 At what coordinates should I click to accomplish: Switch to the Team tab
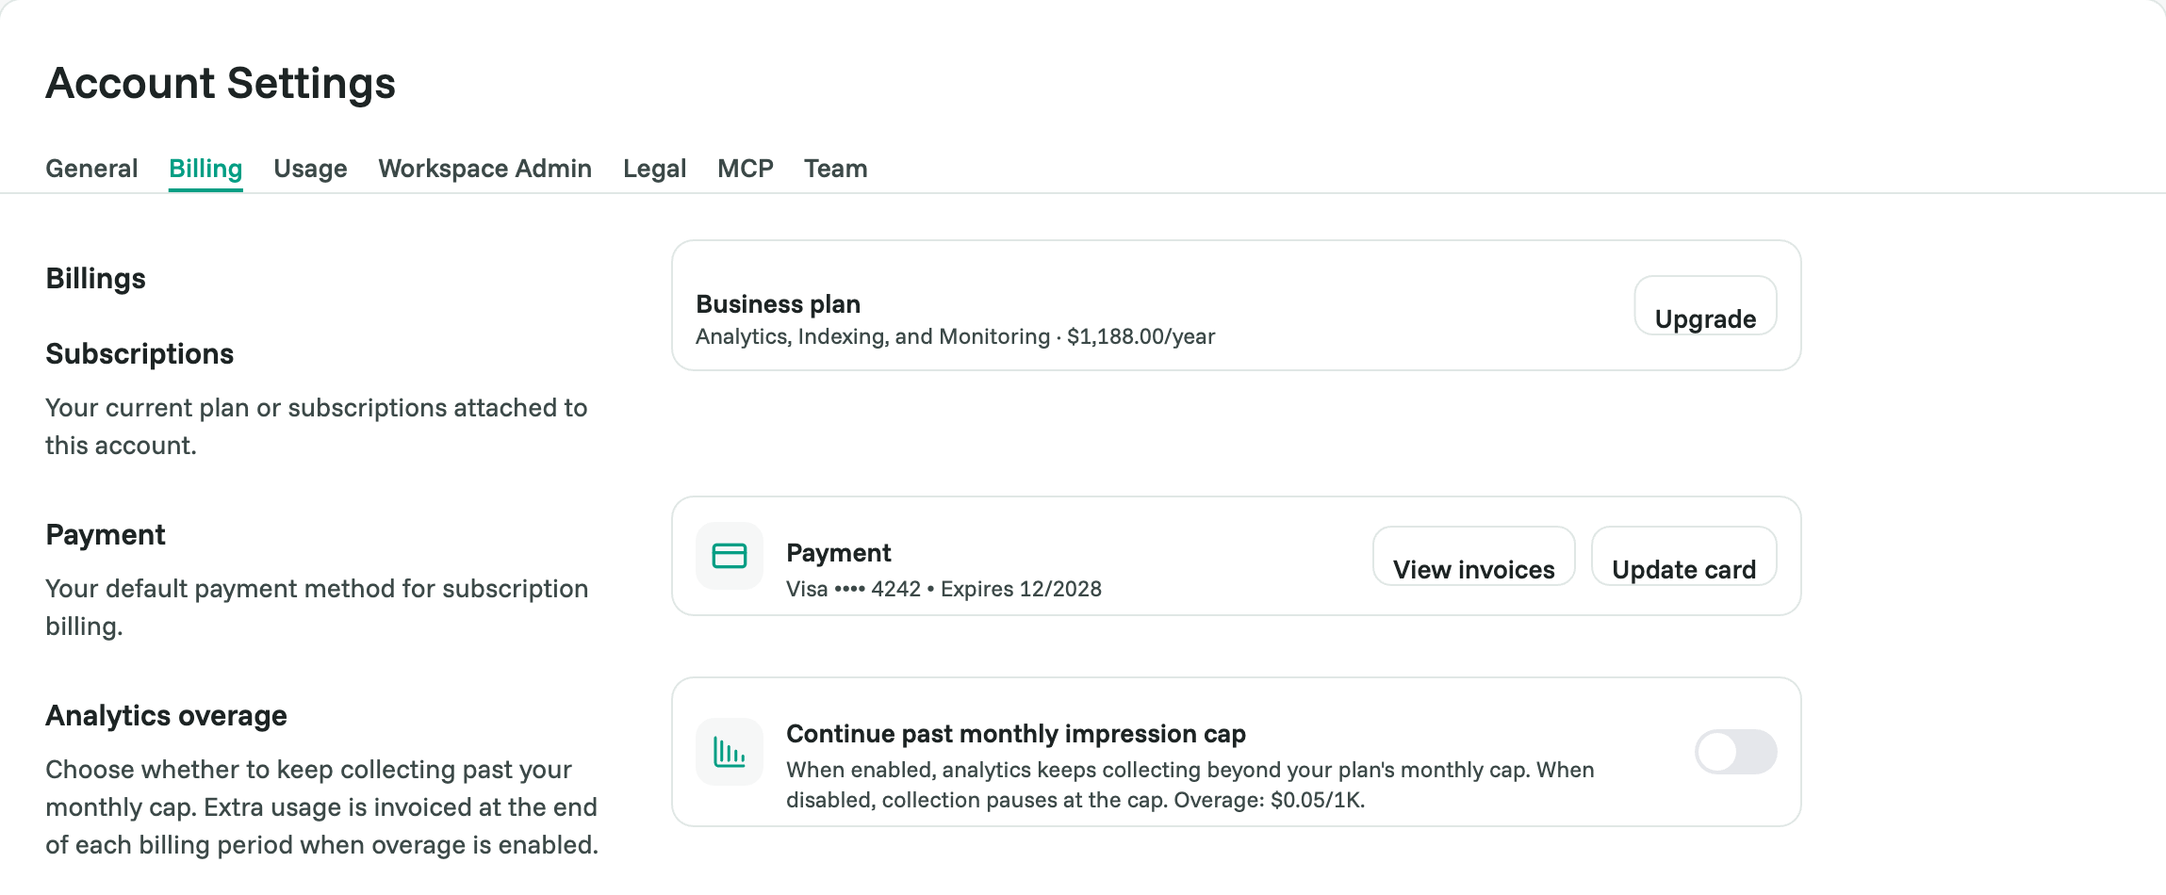tap(835, 169)
